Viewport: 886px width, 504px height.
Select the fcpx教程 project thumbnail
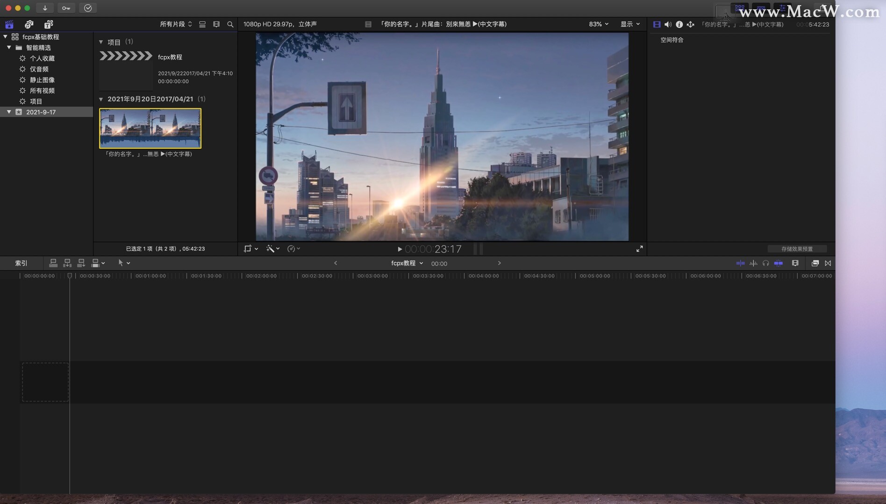126,70
